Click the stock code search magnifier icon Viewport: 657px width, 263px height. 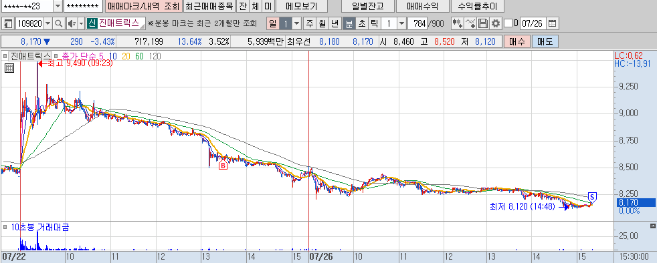[x=59, y=23]
